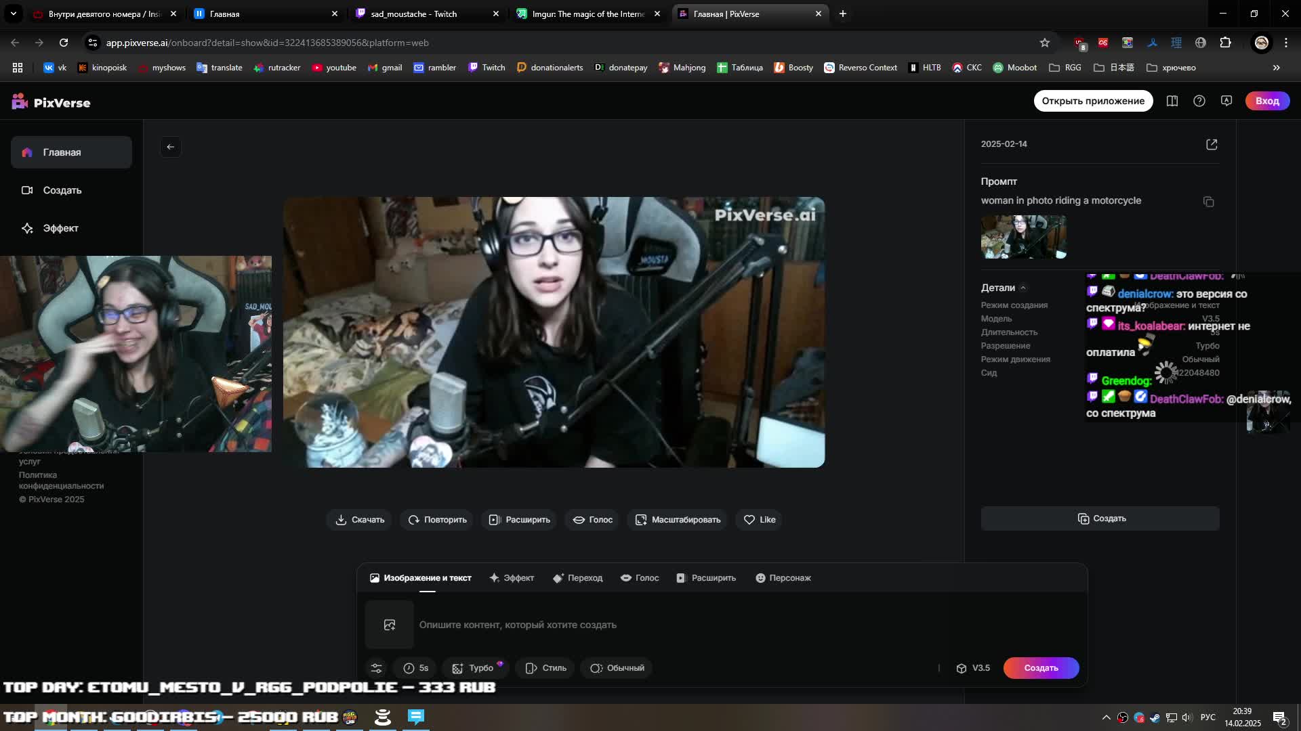Open the tab search dropdown arrow
This screenshot has height=731, width=1301.
14,14
